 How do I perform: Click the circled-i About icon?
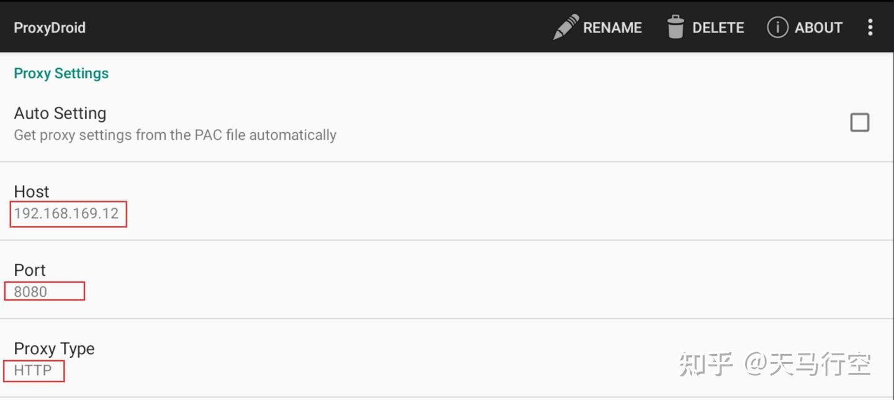(777, 27)
